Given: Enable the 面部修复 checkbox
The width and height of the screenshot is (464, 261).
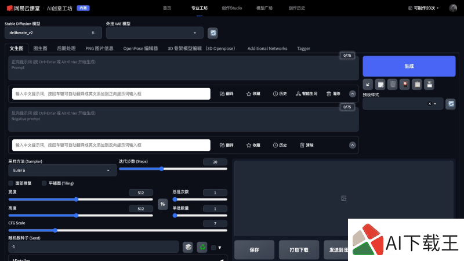Looking at the screenshot, I should 11,183.
